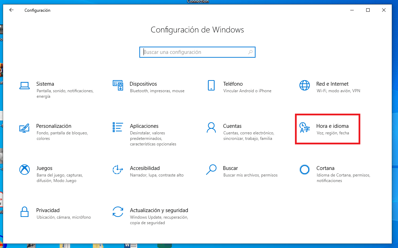398x248 pixels.
Task: Open Dispositivos keyboard and speaker icon
Action: tap(118, 85)
